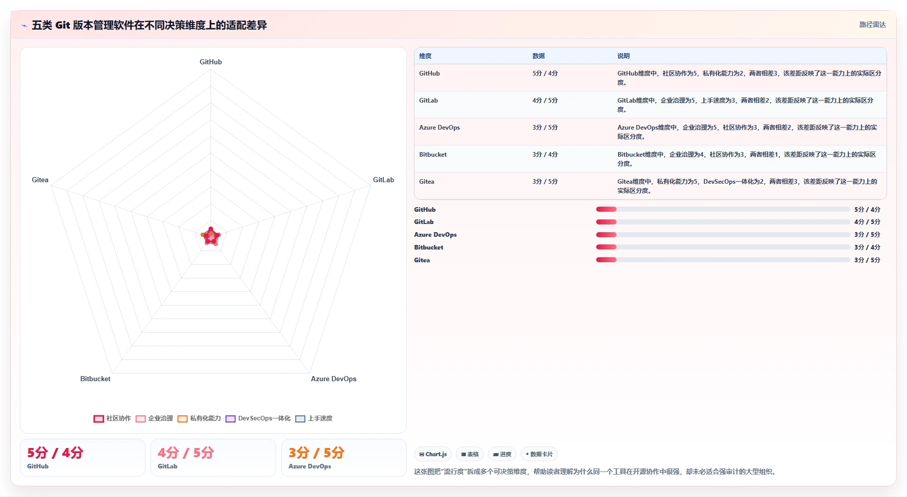Toggle the 上手速度 legend series
Image resolution: width=907 pixels, height=497 pixels.
[314, 418]
